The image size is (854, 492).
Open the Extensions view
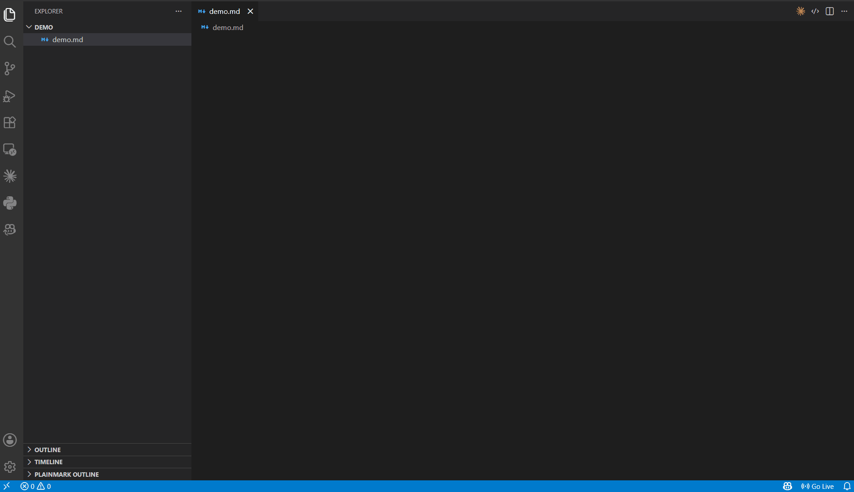point(10,122)
